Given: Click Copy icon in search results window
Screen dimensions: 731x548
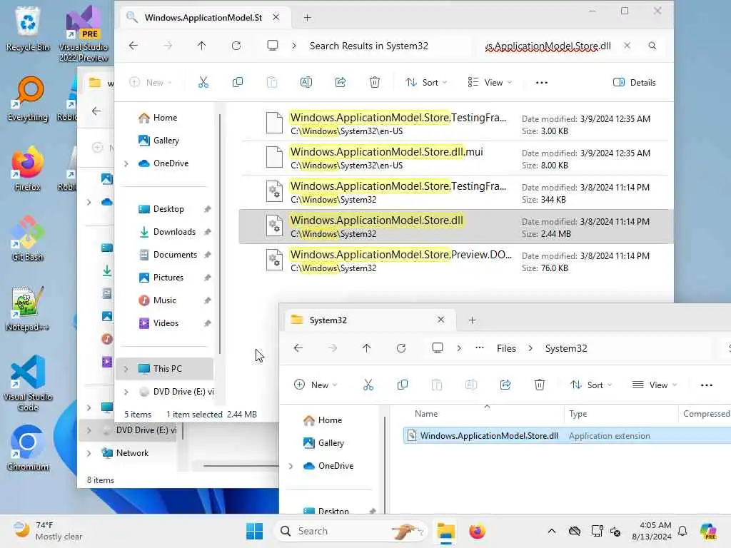Looking at the screenshot, I should coord(237,83).
